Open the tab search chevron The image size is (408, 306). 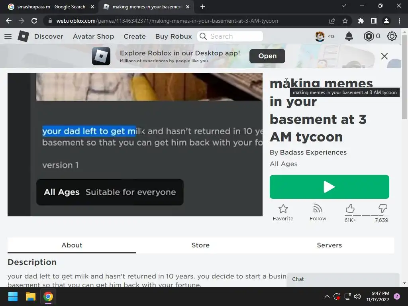344,6
